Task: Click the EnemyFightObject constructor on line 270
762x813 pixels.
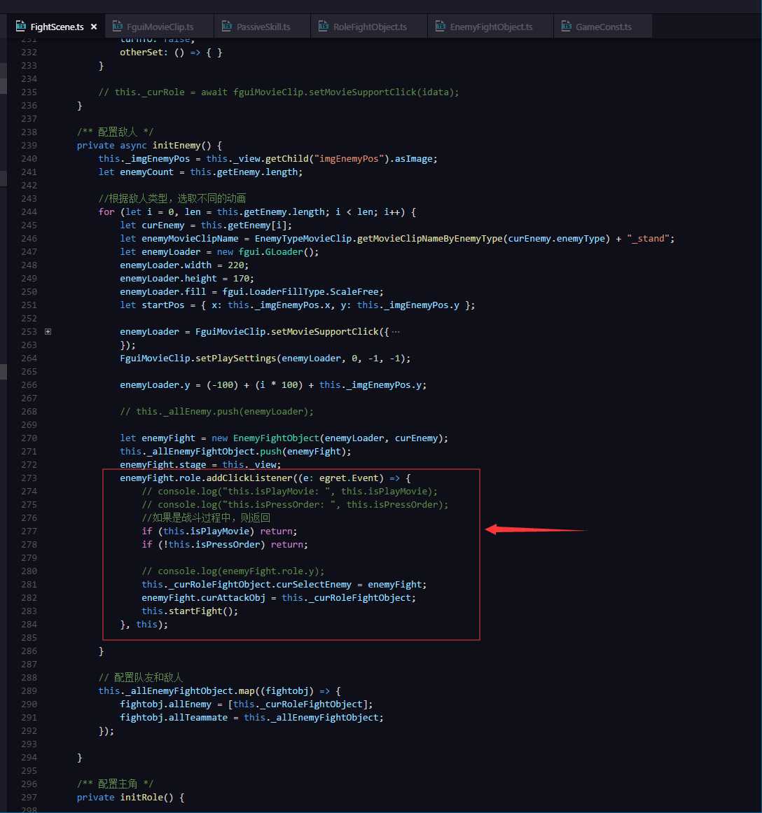Action: [x=276, y=438]
